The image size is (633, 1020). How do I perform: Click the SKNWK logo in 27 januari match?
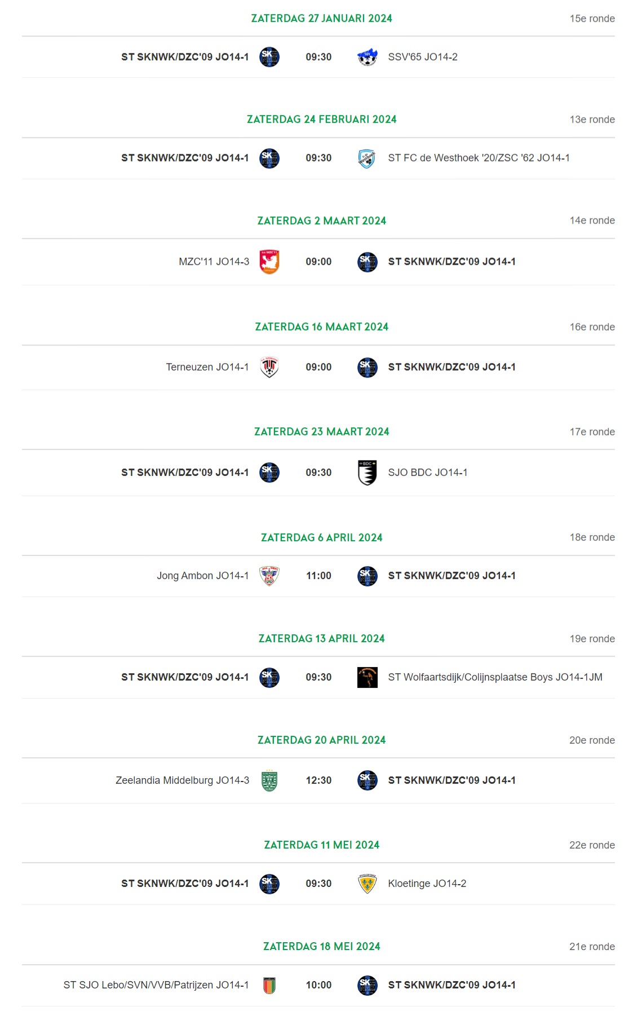(269, 57)
